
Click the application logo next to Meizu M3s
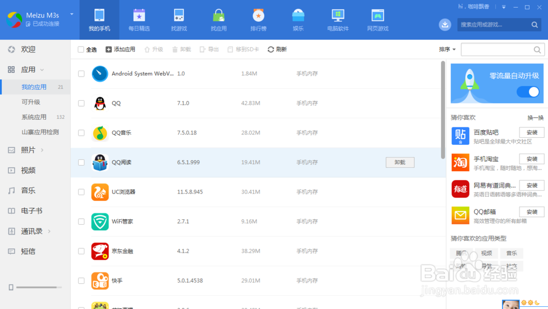pyautogui.click(x=14, y=20)
